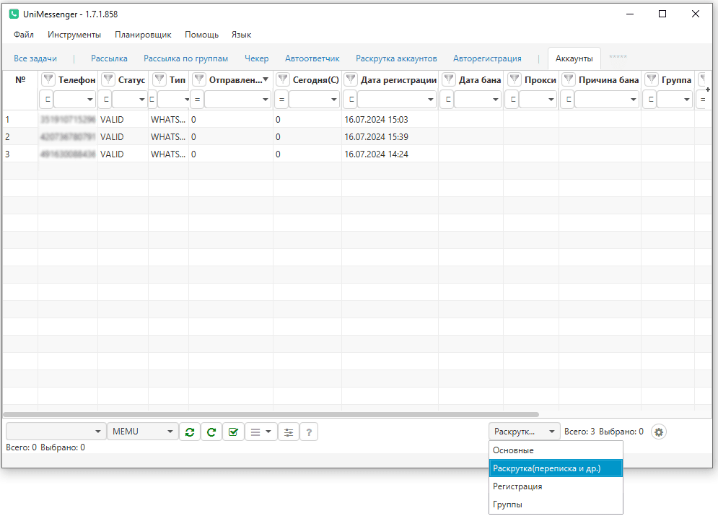Expand the Телефон filter value dropdown
The image size is (718, 516).
pyautogui.click(x=89, y=100)
